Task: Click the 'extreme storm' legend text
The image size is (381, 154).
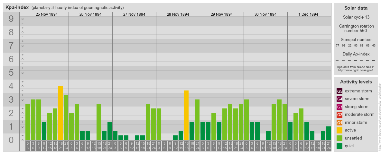Action: coord(358,91)
